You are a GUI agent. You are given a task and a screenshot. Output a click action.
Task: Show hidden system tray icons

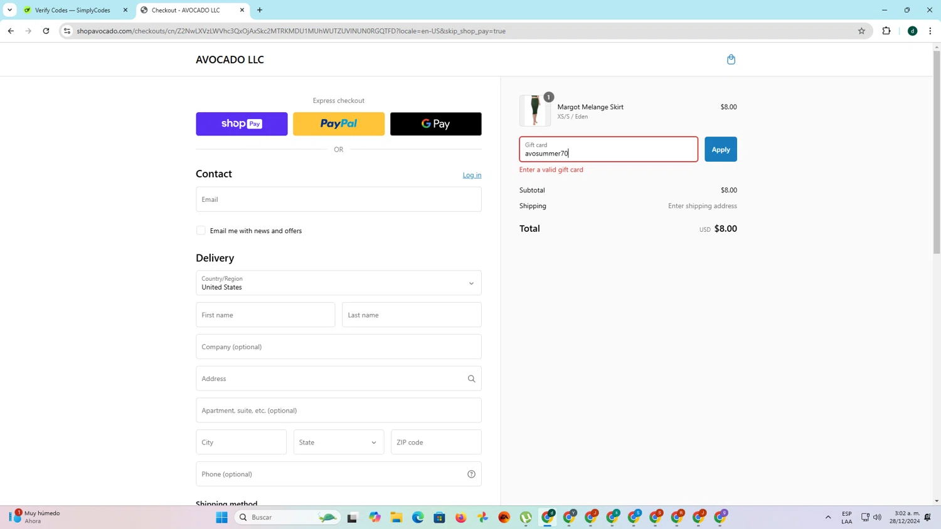pos(828,517)
